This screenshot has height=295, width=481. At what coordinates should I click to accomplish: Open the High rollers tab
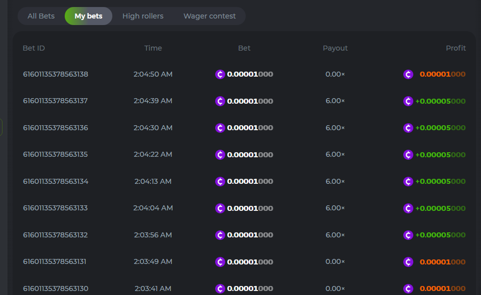click(x=143, y=16)
